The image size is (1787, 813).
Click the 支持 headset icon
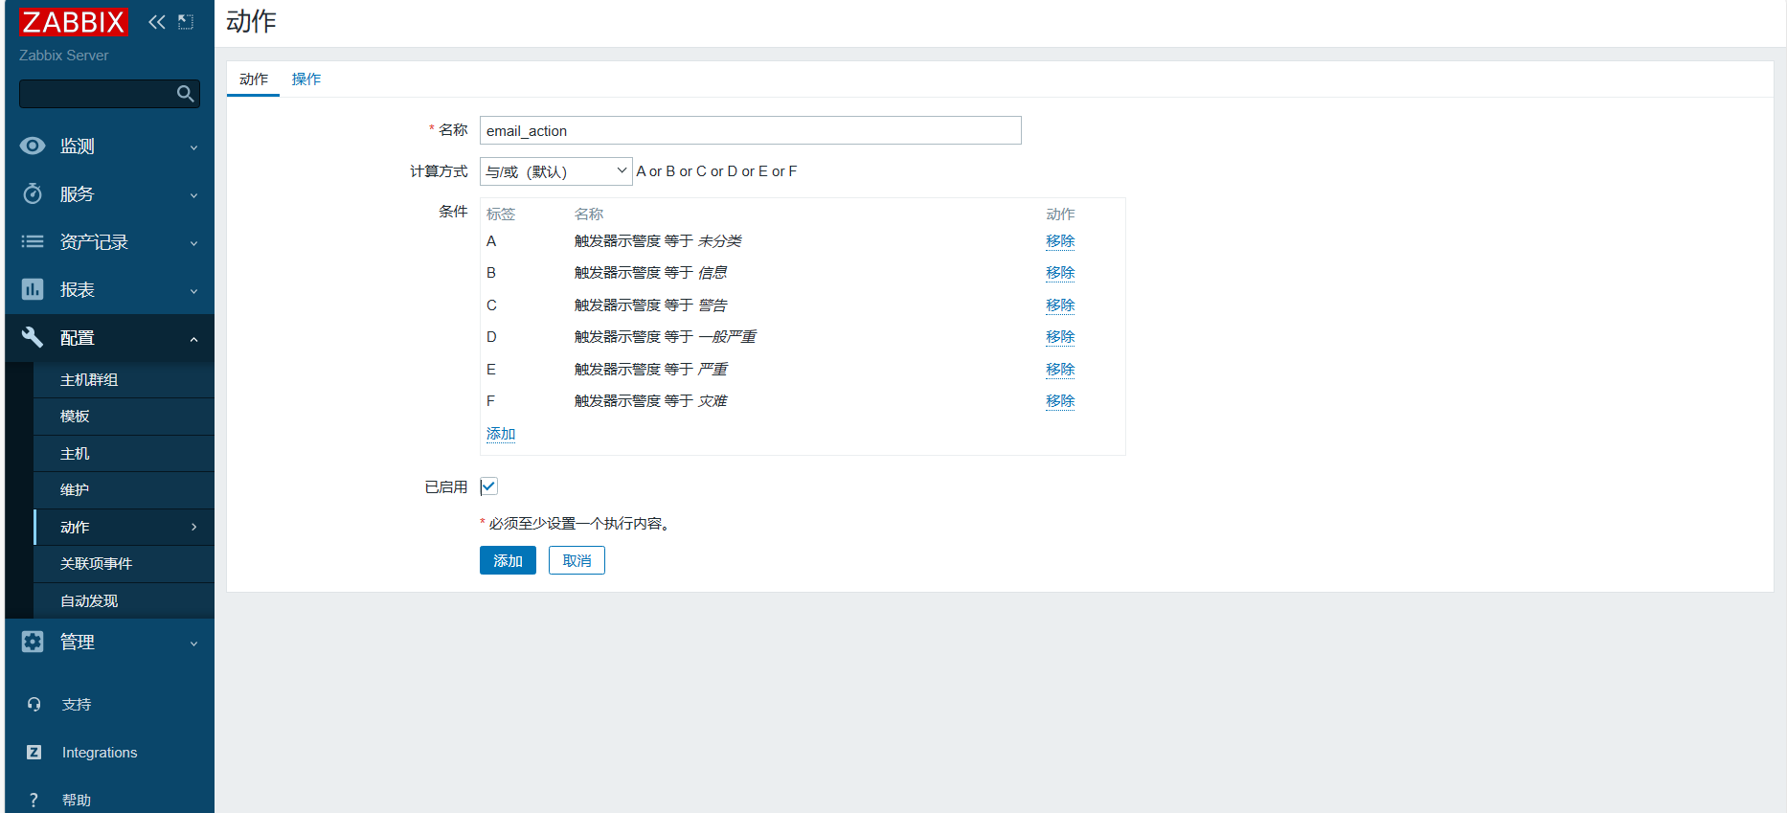(x=34, y=704)
